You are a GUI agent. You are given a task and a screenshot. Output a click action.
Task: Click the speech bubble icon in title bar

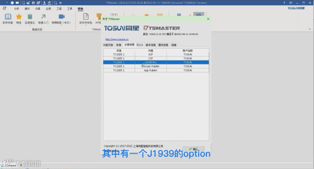17,3
